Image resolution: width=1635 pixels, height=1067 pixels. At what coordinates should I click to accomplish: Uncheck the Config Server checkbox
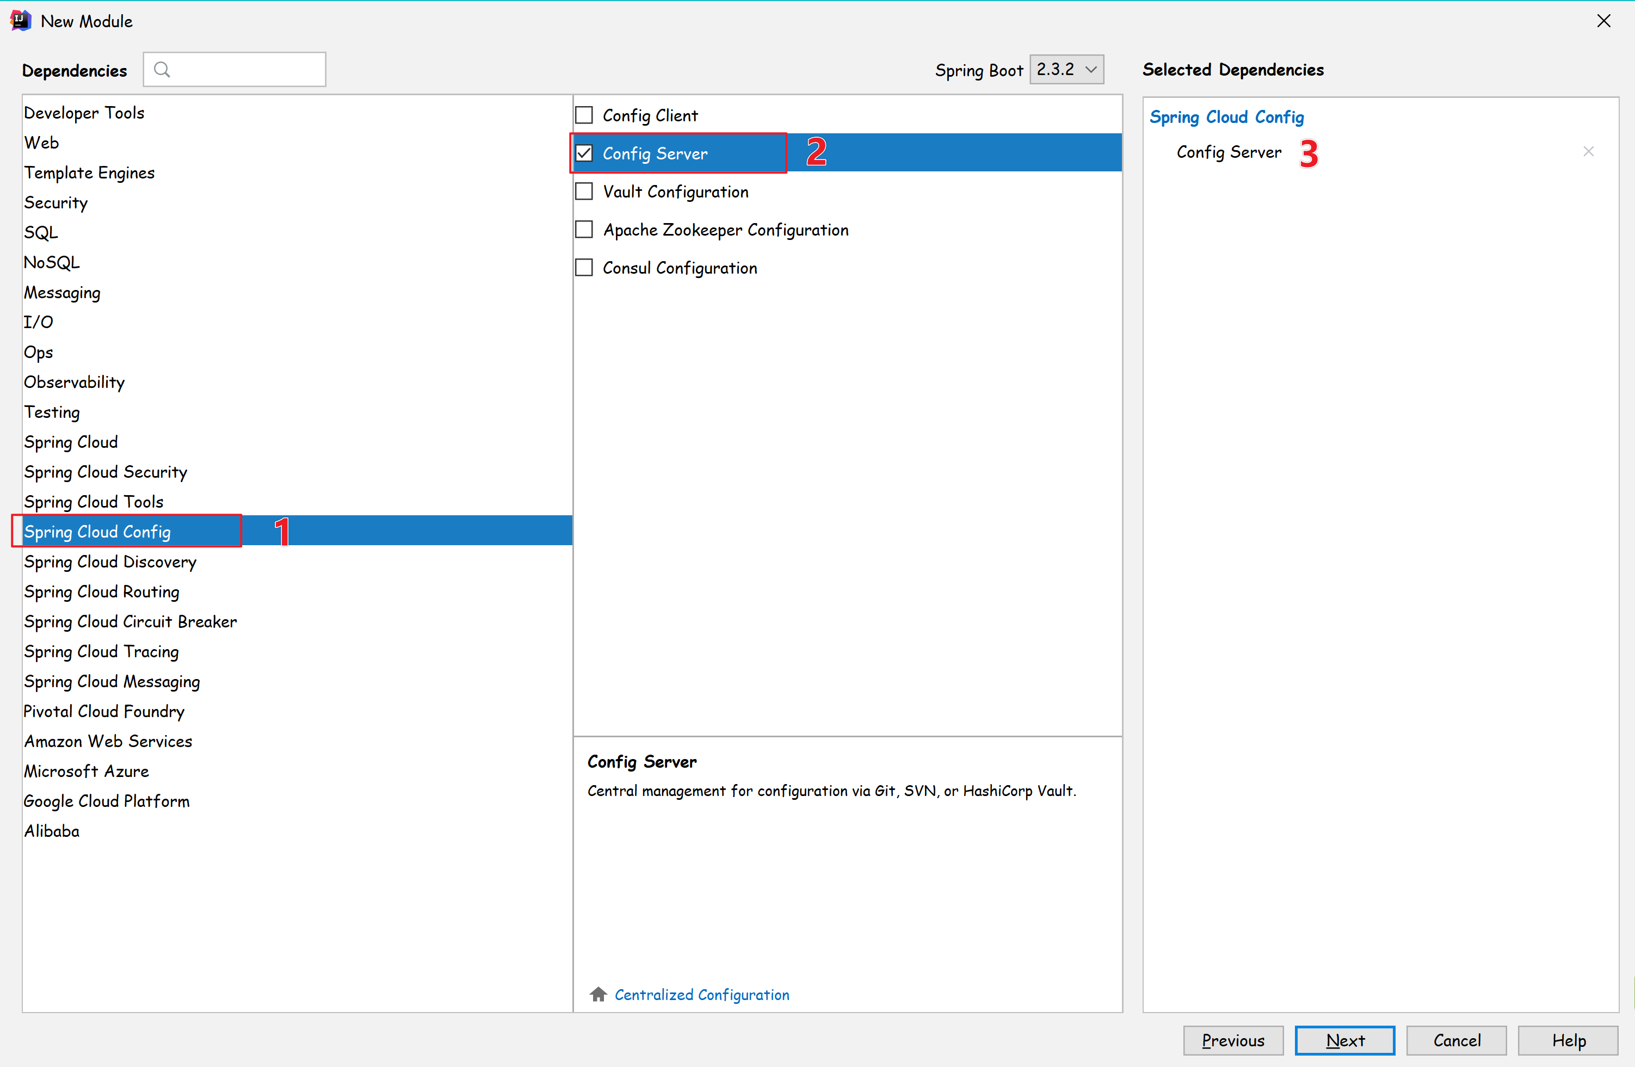pos(584,152)
